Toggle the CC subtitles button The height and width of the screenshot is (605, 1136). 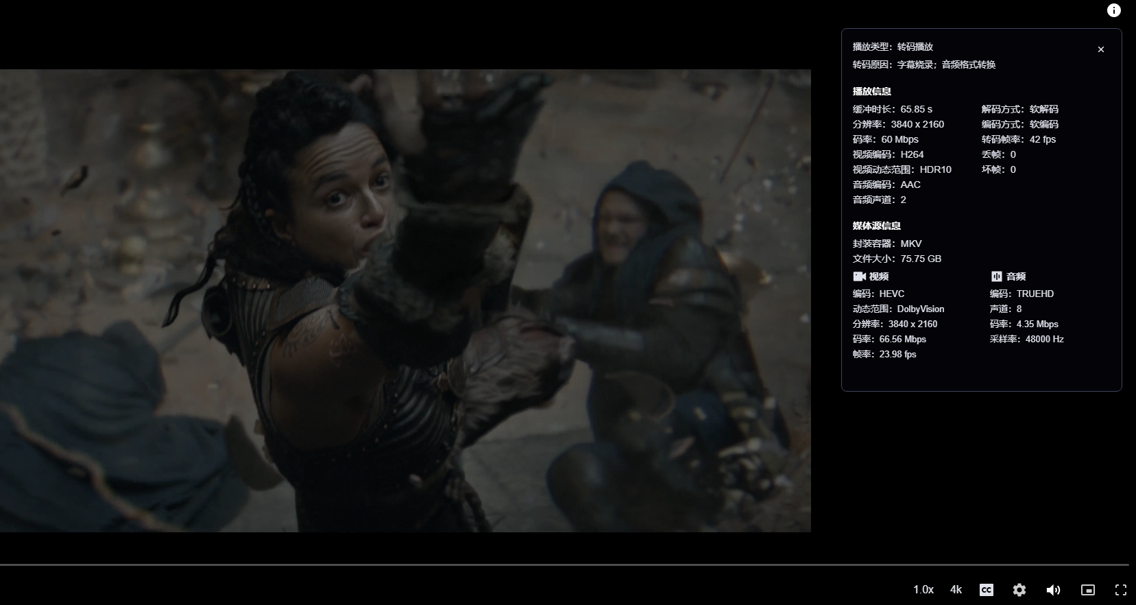(x=987, y=590)
